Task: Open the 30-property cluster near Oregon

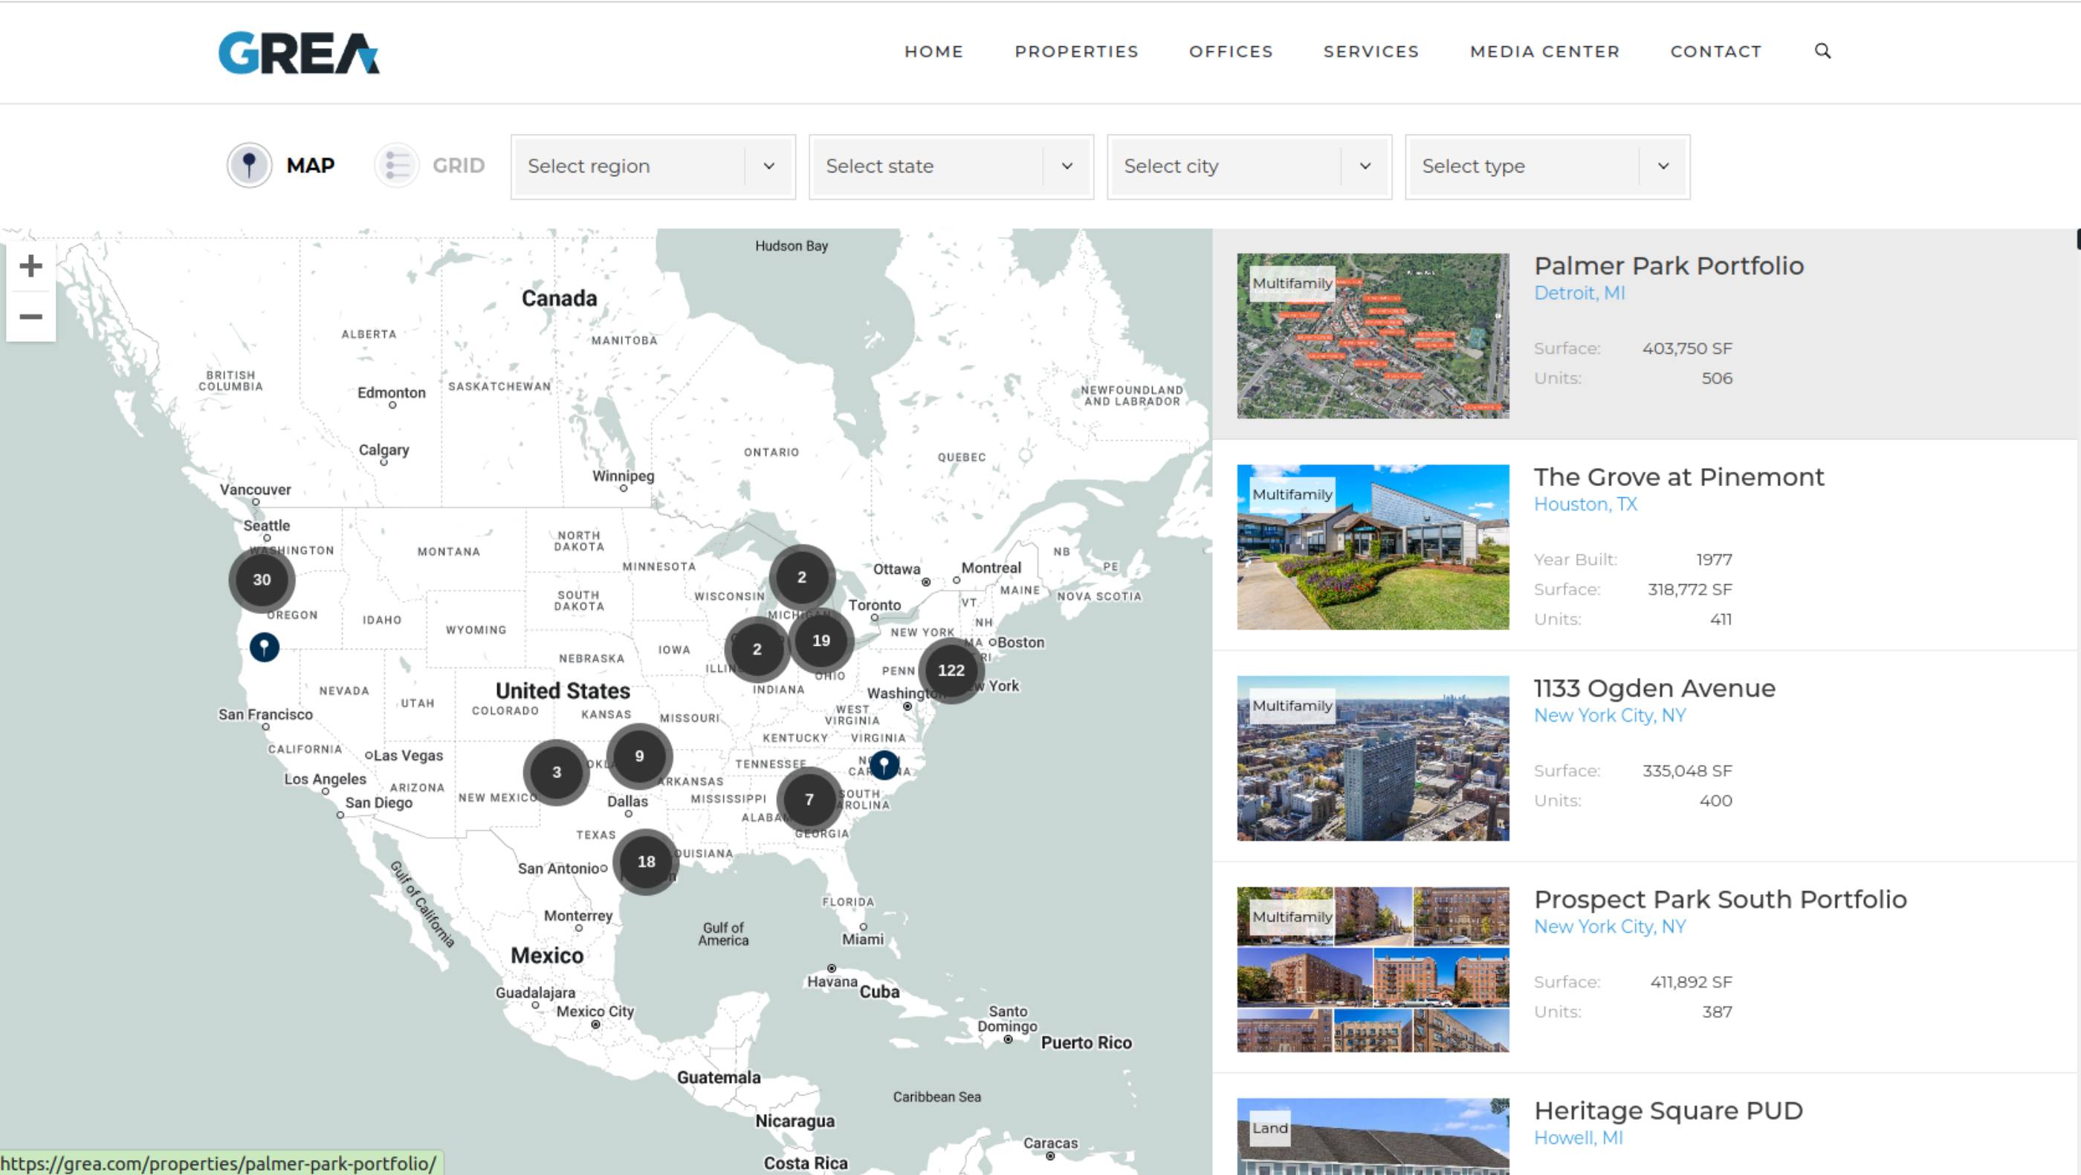Action: click(x=262, y=580)
